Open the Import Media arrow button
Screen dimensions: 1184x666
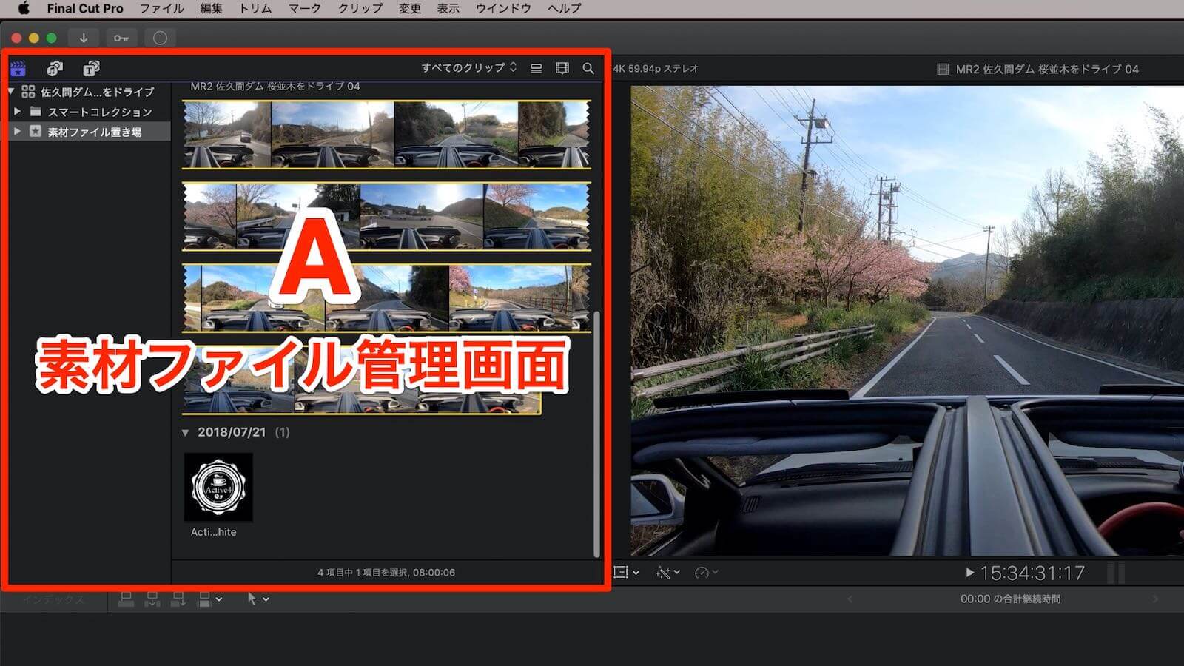coord(84,38)
